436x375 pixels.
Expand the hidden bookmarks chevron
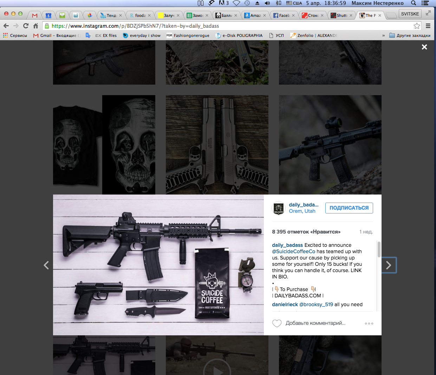pyautogui.click(x=383, y=35)
